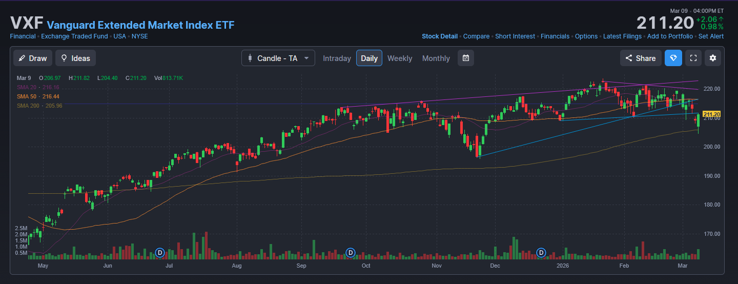Switch to the Intraday timeframe

point(337,58)
